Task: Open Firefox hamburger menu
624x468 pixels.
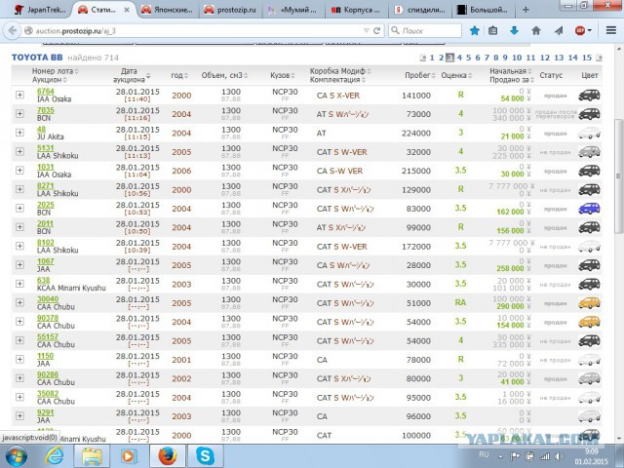Action: click(611, 30)
